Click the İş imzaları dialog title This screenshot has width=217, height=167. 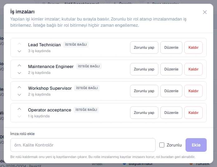pos(22,12)
